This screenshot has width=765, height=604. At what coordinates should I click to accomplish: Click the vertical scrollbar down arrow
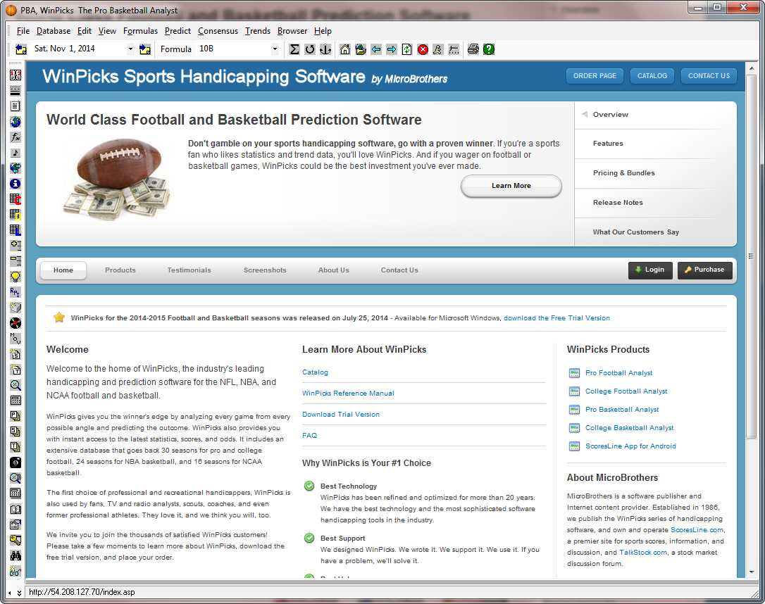point(751,572)
